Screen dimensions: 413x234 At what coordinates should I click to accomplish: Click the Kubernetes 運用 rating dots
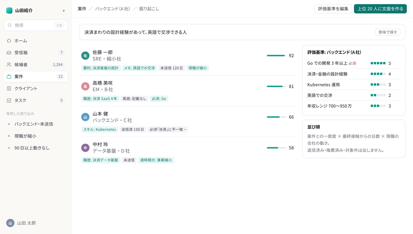point(378,85)
